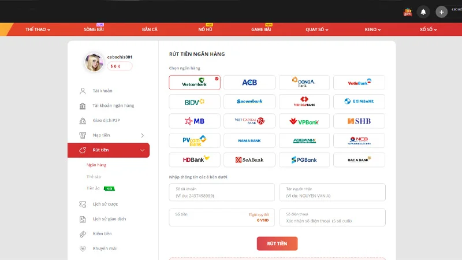Open Kiếm tiền in sidebar

102,233
